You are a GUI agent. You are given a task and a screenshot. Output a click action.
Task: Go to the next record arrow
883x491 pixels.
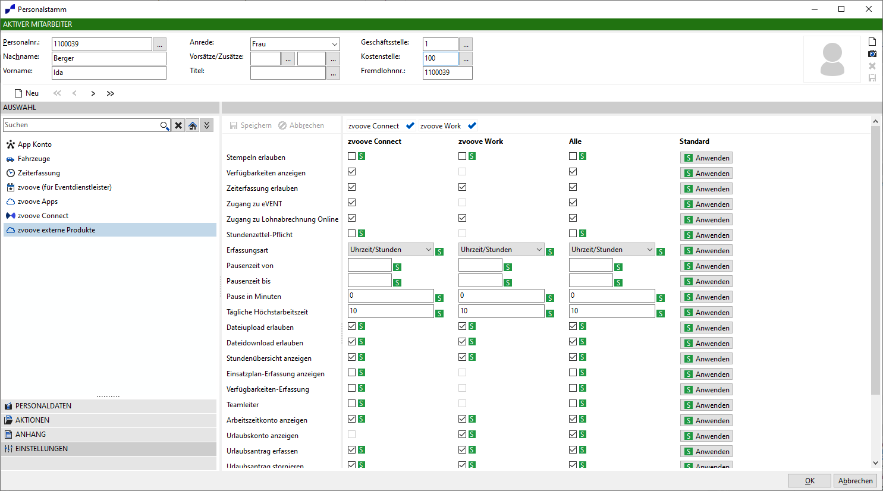(x=93, y=93)
